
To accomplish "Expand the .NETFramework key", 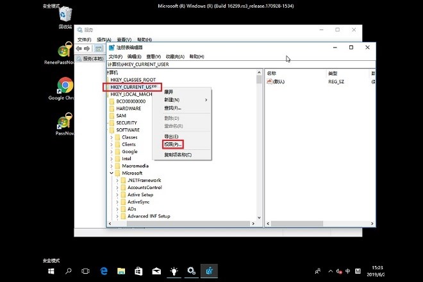I will tap(117, 180).
